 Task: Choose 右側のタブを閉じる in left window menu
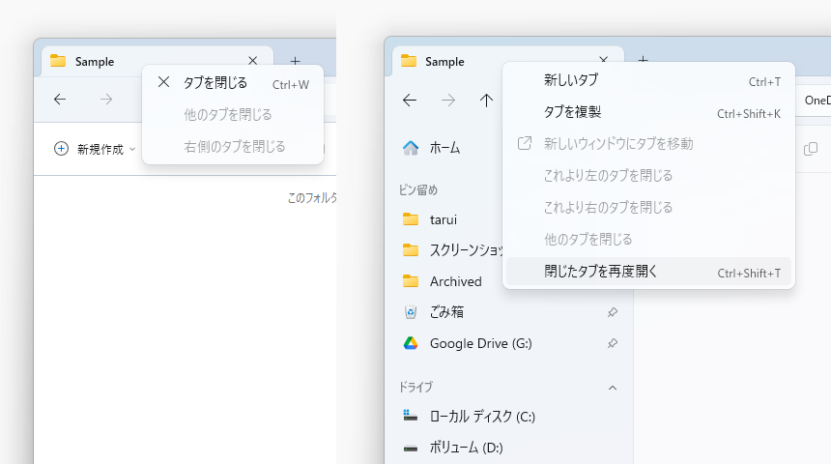coord(233,146)
